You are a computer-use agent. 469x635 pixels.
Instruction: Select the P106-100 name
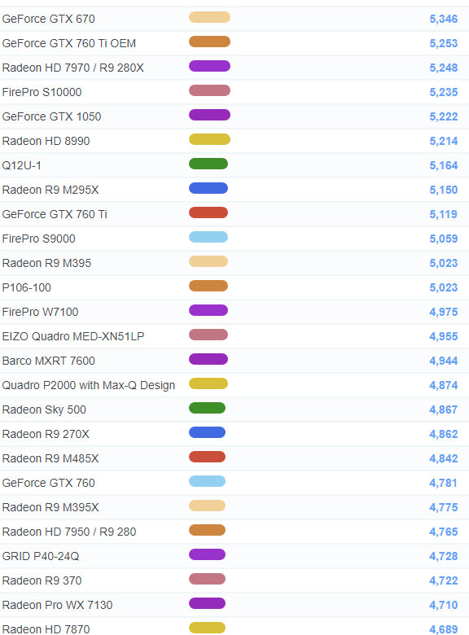tap(26, 287)
